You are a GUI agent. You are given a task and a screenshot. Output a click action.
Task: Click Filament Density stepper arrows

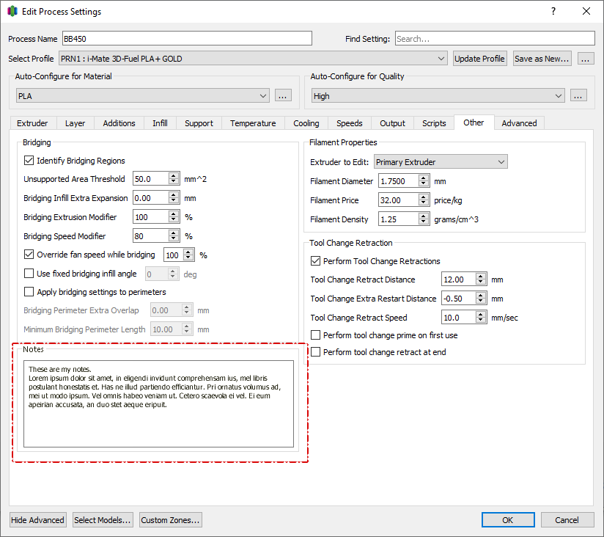(x=424, y=219)
